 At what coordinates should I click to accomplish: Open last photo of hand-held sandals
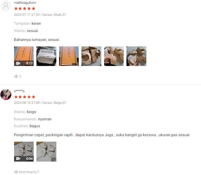136,56
